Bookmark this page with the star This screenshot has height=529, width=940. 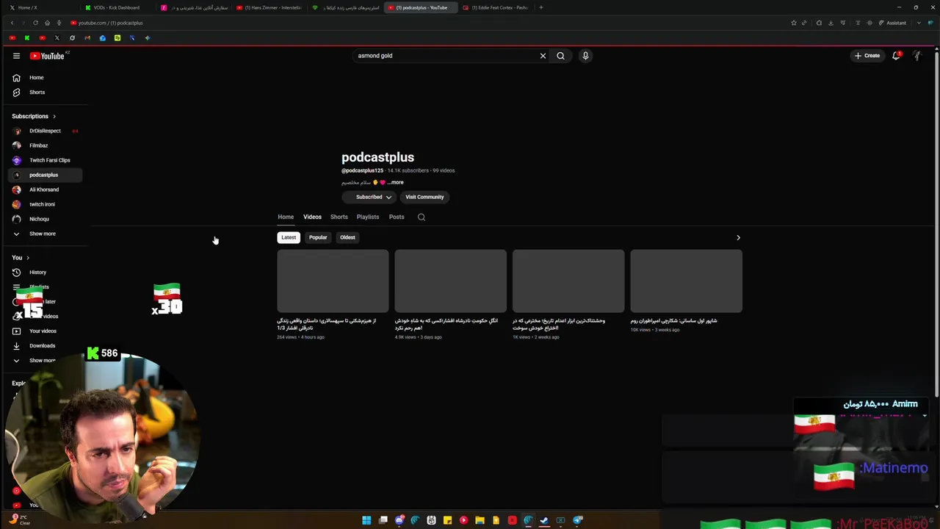(793, 23)
